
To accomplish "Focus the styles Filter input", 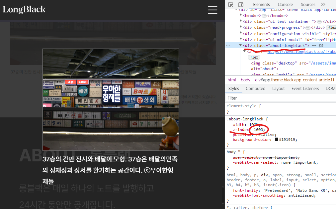I will pos(281,98).
